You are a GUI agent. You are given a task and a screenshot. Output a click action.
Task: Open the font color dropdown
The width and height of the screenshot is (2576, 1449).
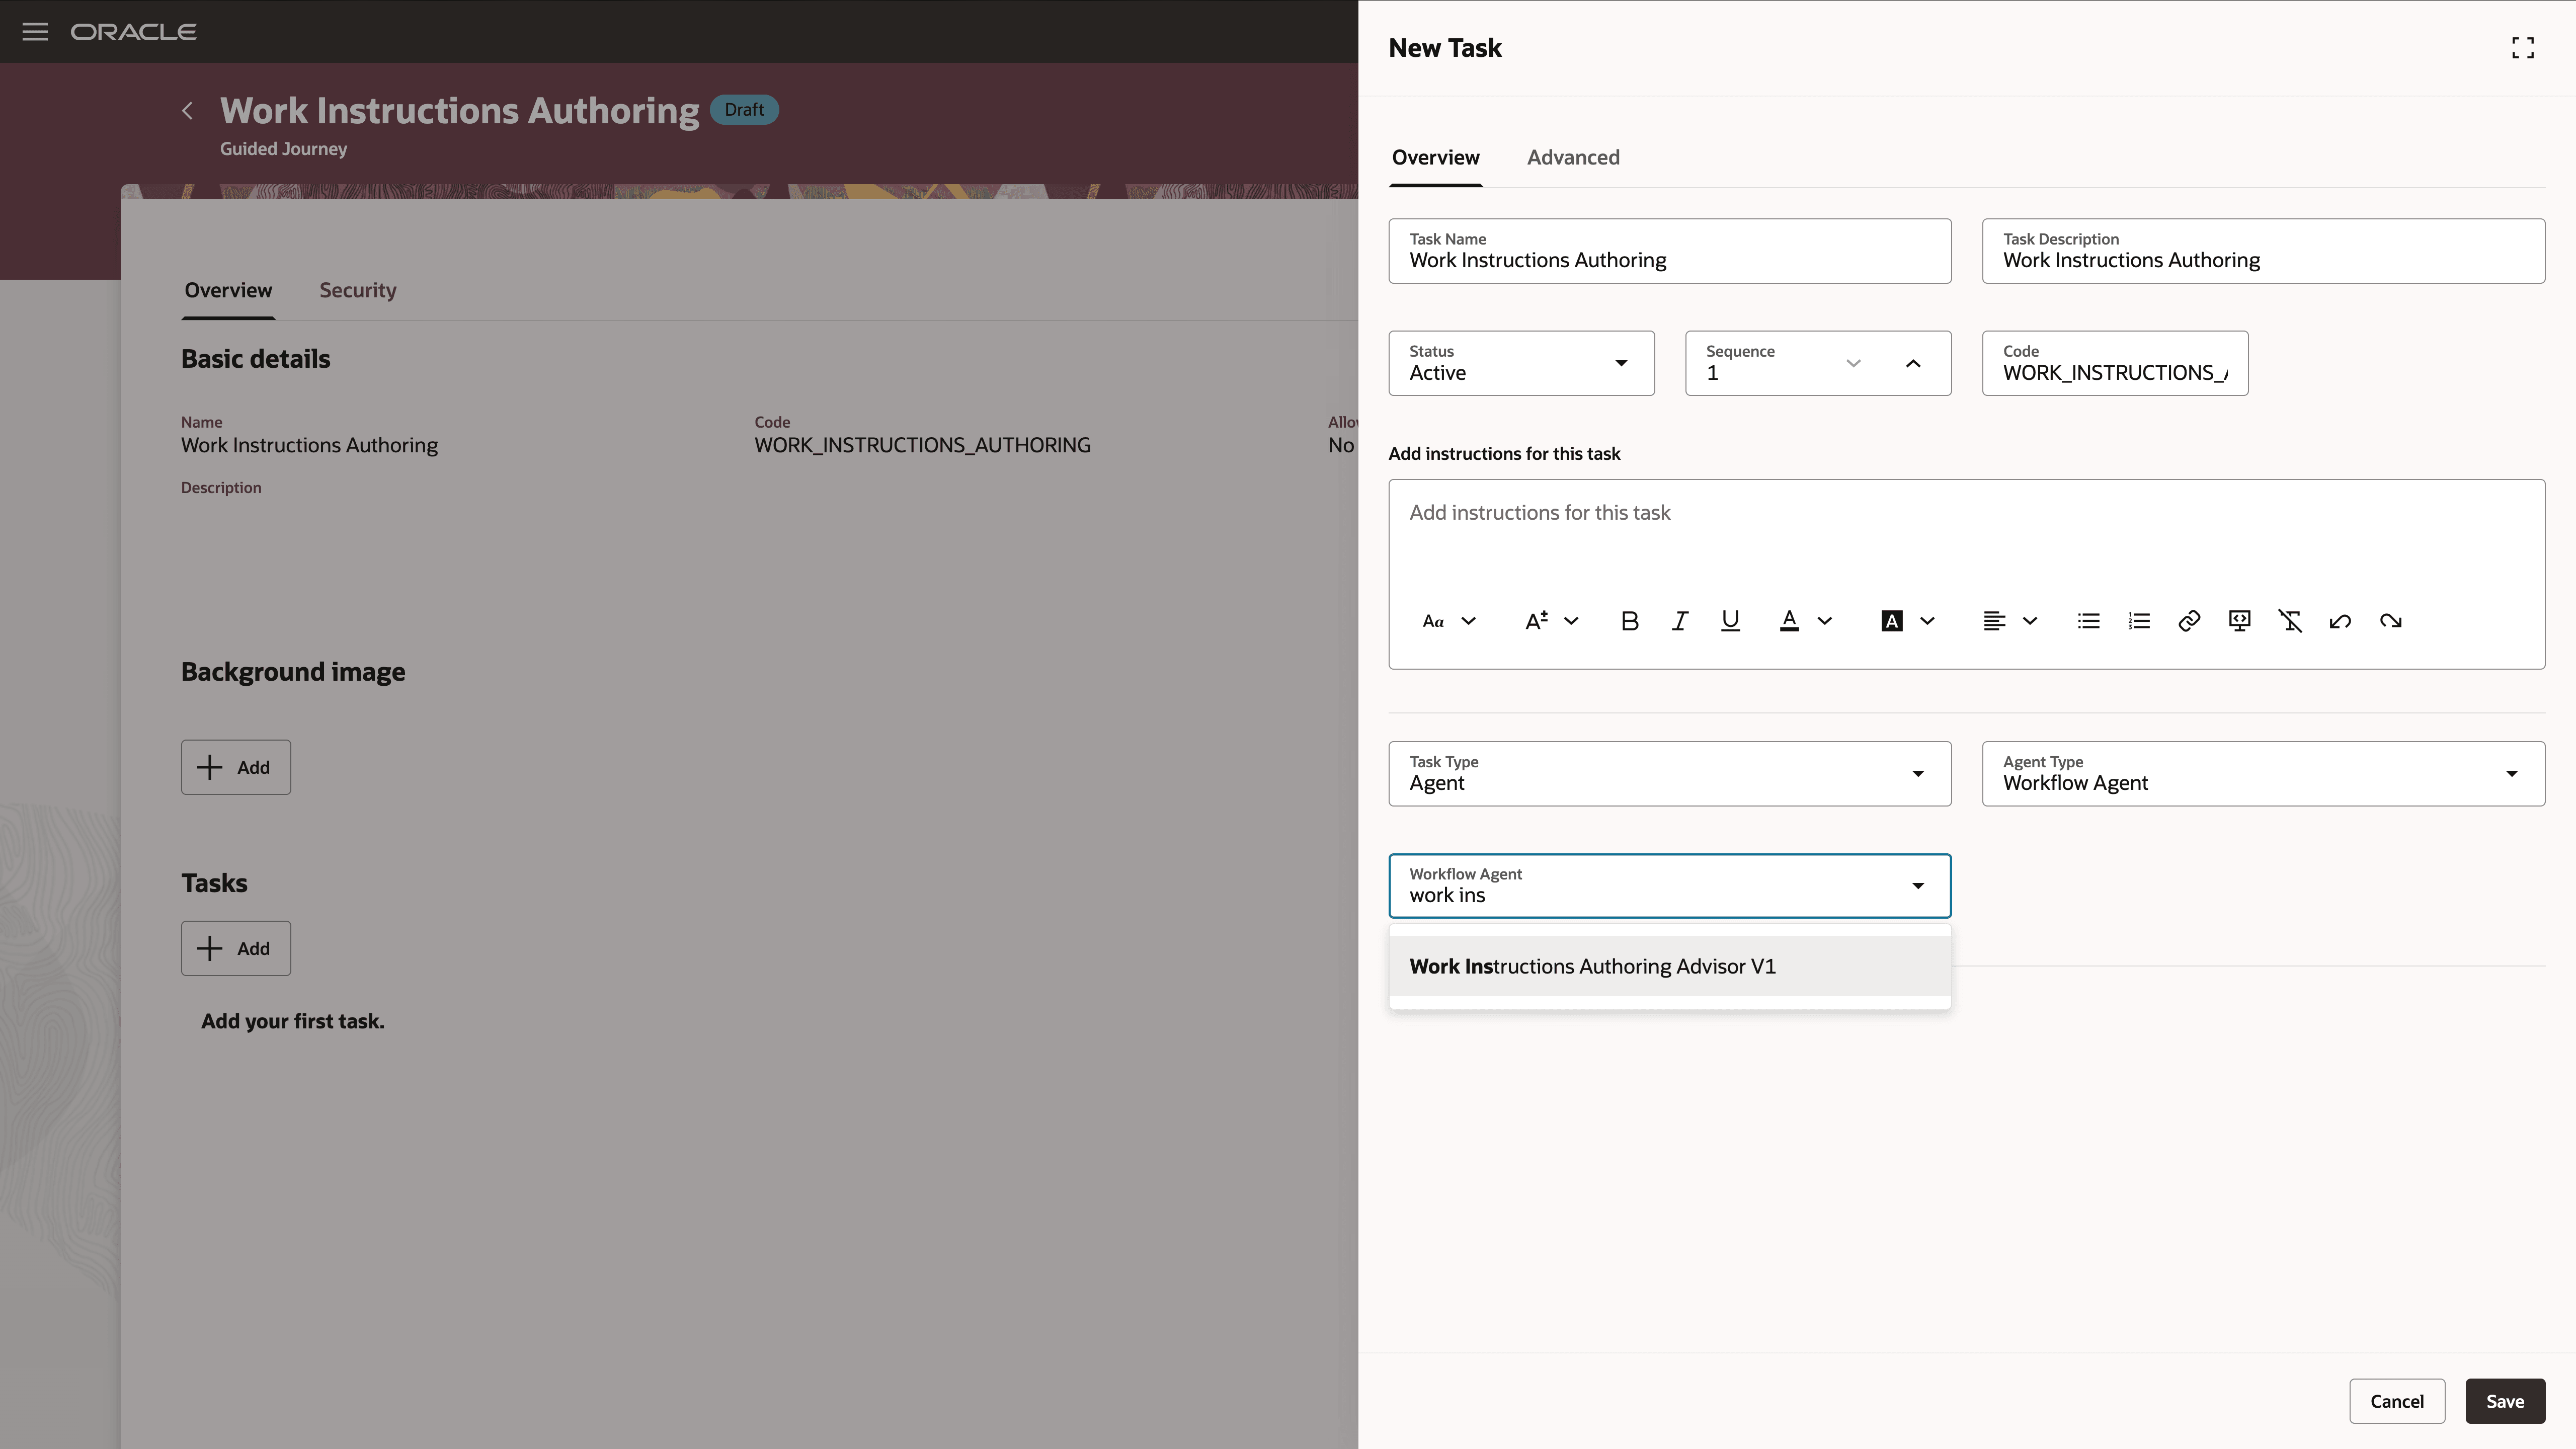point(1823,620)
